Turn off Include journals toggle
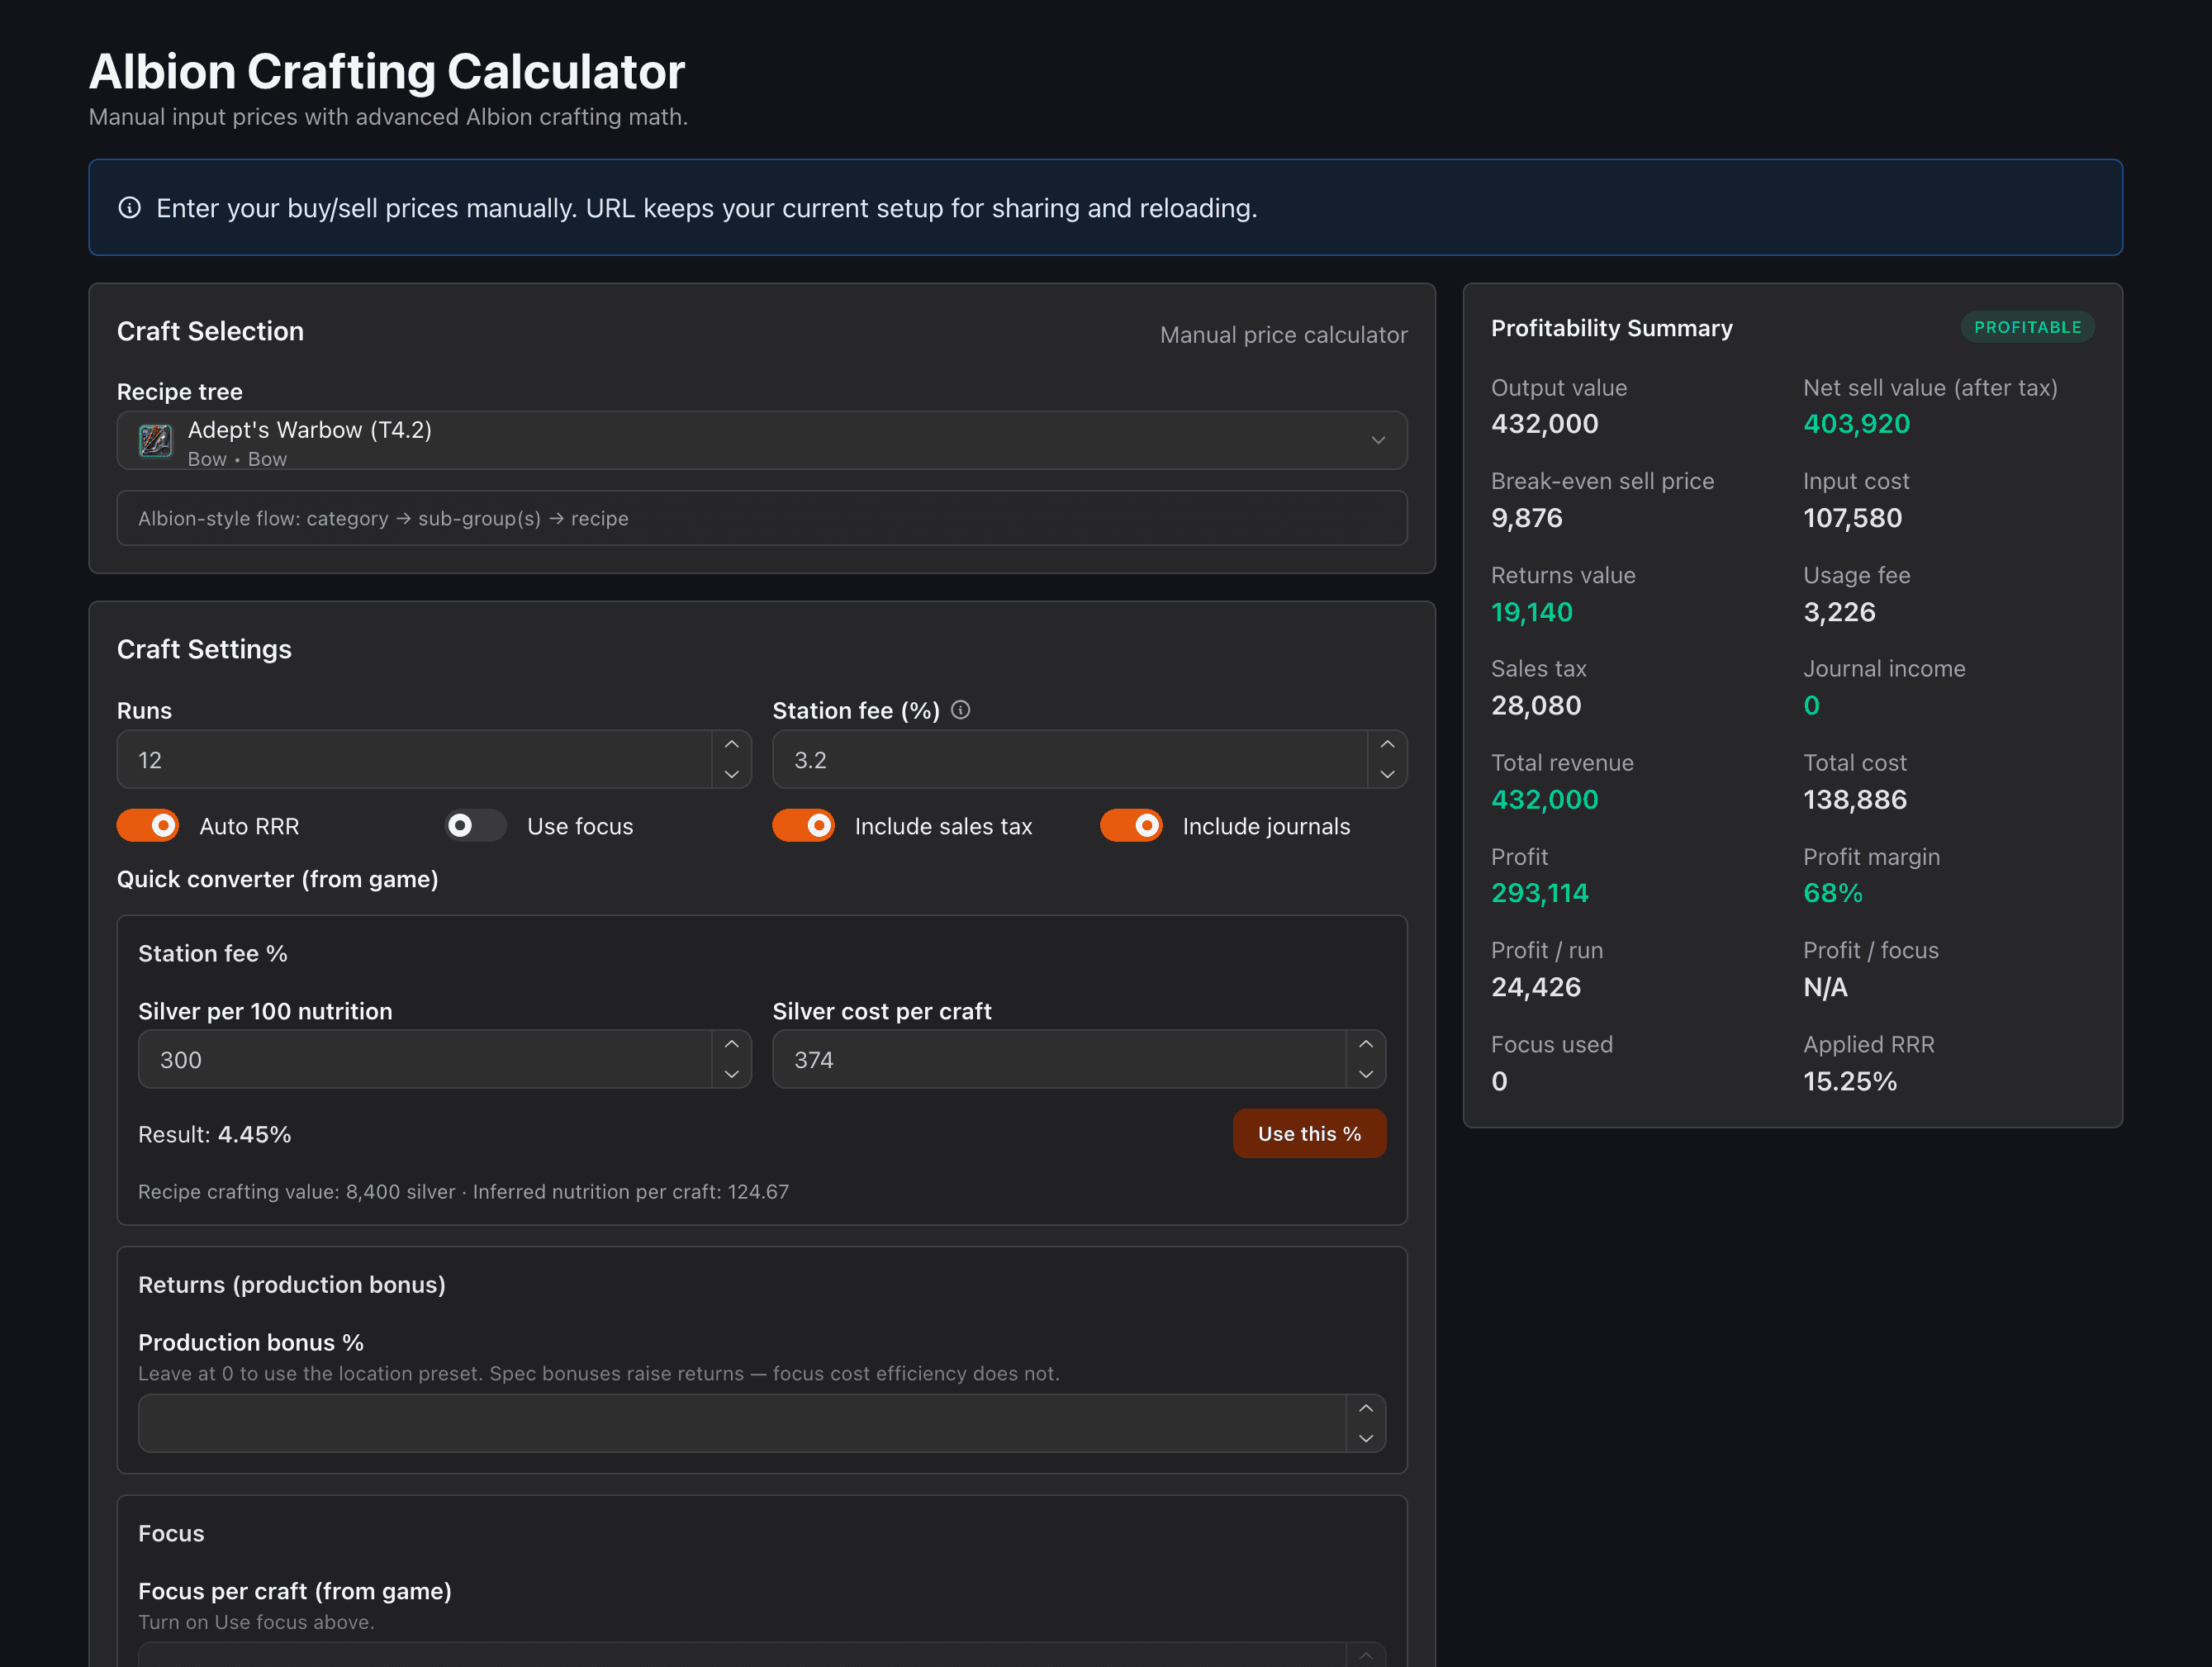 1132,826
